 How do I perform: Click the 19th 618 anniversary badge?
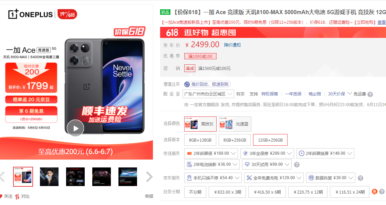(67, 14)
